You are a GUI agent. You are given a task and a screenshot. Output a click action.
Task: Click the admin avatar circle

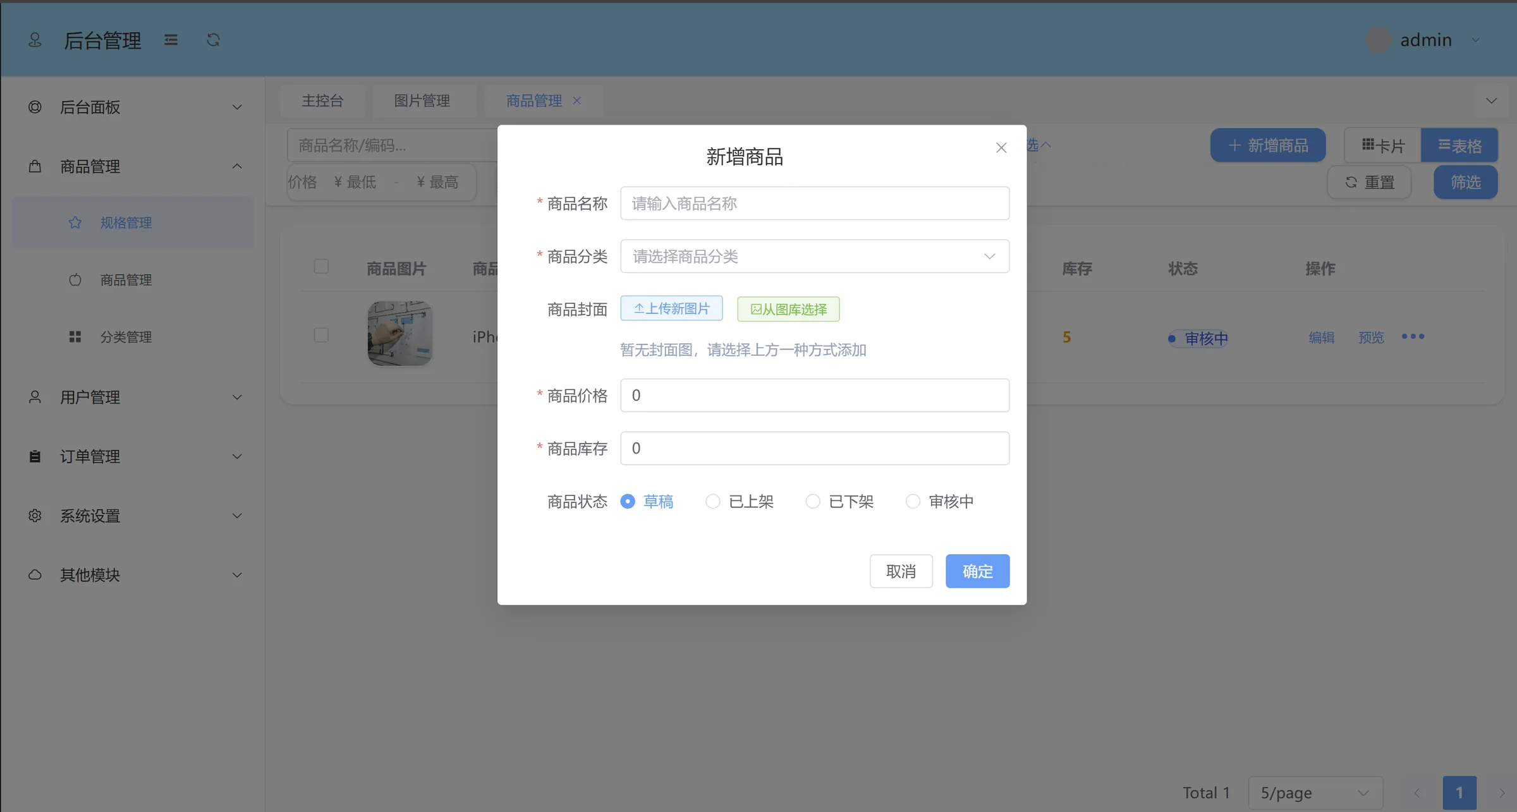tap(1379, 40)
